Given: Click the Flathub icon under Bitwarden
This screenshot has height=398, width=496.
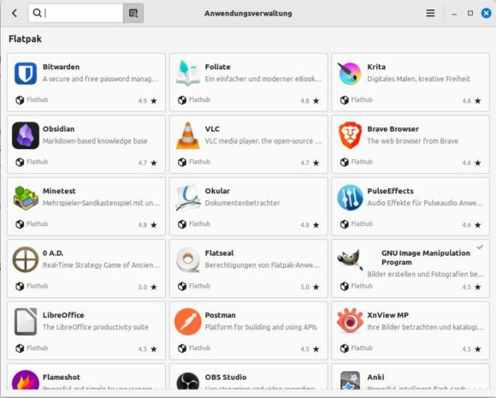Looking at the screenshot, I should 20,100.
